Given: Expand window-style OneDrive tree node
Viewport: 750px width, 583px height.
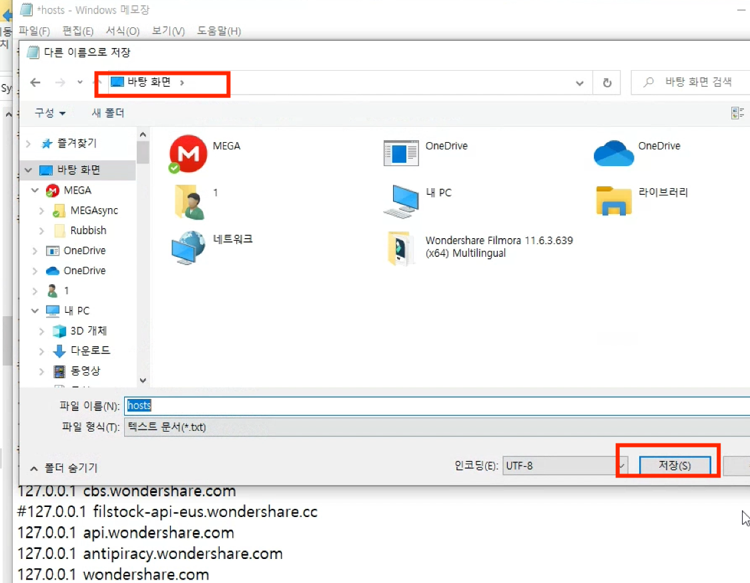Looking at the screenshot, I should [x=35, y=251].
